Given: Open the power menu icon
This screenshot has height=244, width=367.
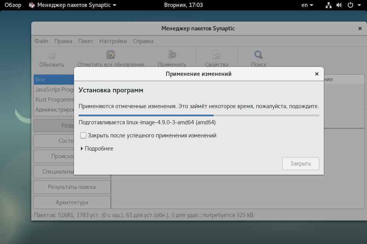Looking at the screenshot, I should (350, 5).
